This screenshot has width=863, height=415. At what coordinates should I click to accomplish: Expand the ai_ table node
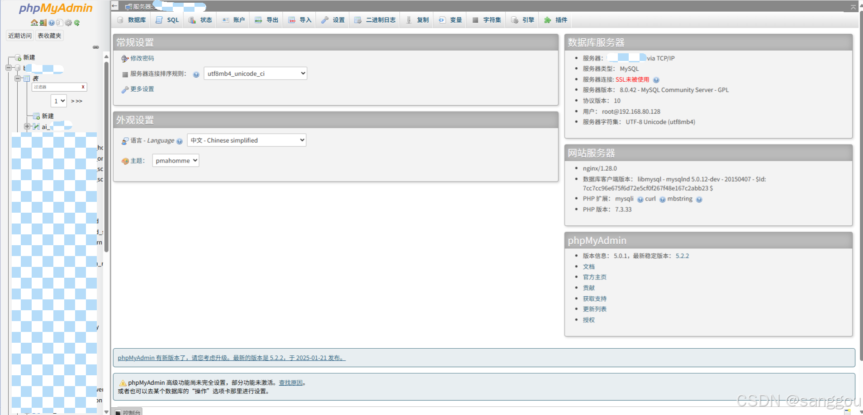click(x=27, y=126)
